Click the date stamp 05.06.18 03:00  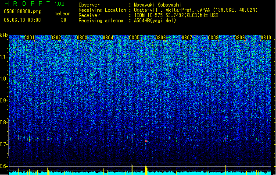click(22, 20)
